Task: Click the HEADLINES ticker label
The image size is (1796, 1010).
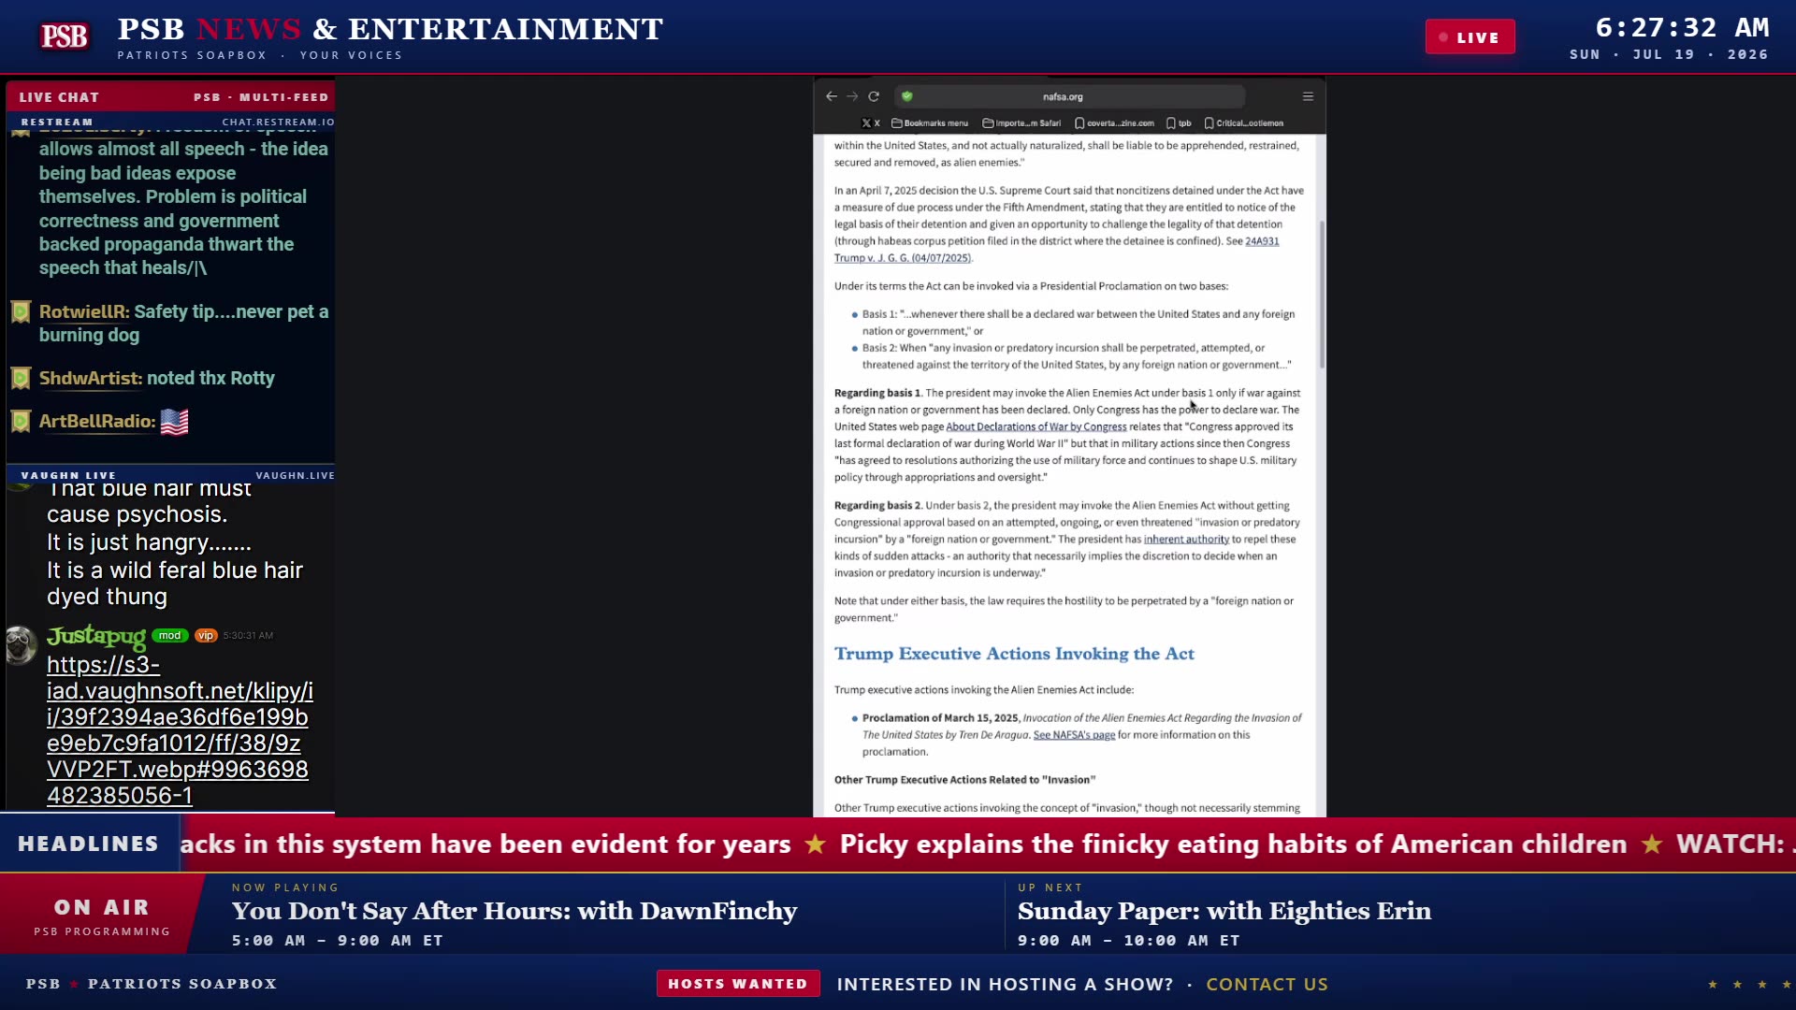Action: 89,844
